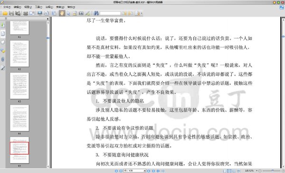Click the zoom slider handle
Viewport: 285px width, 173px height.
pyautogui.click(x=273, y=171)
